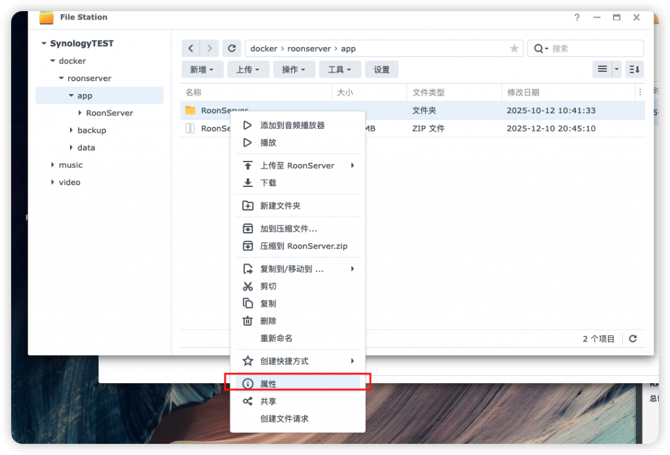Select 删除 from the context menu

[268, 321]
